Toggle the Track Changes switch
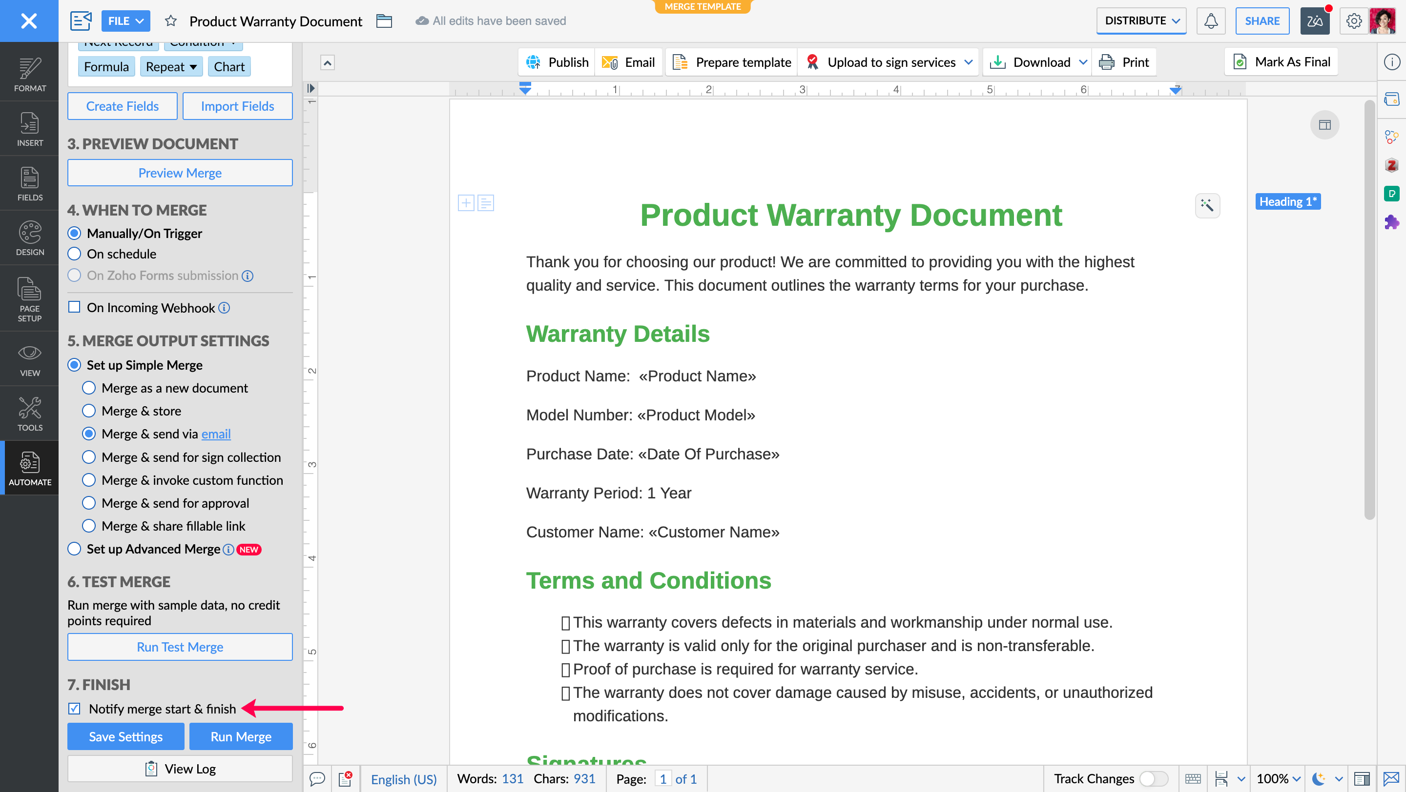Viewport: 1406px width, 792px height. (x=1153, y=779)
